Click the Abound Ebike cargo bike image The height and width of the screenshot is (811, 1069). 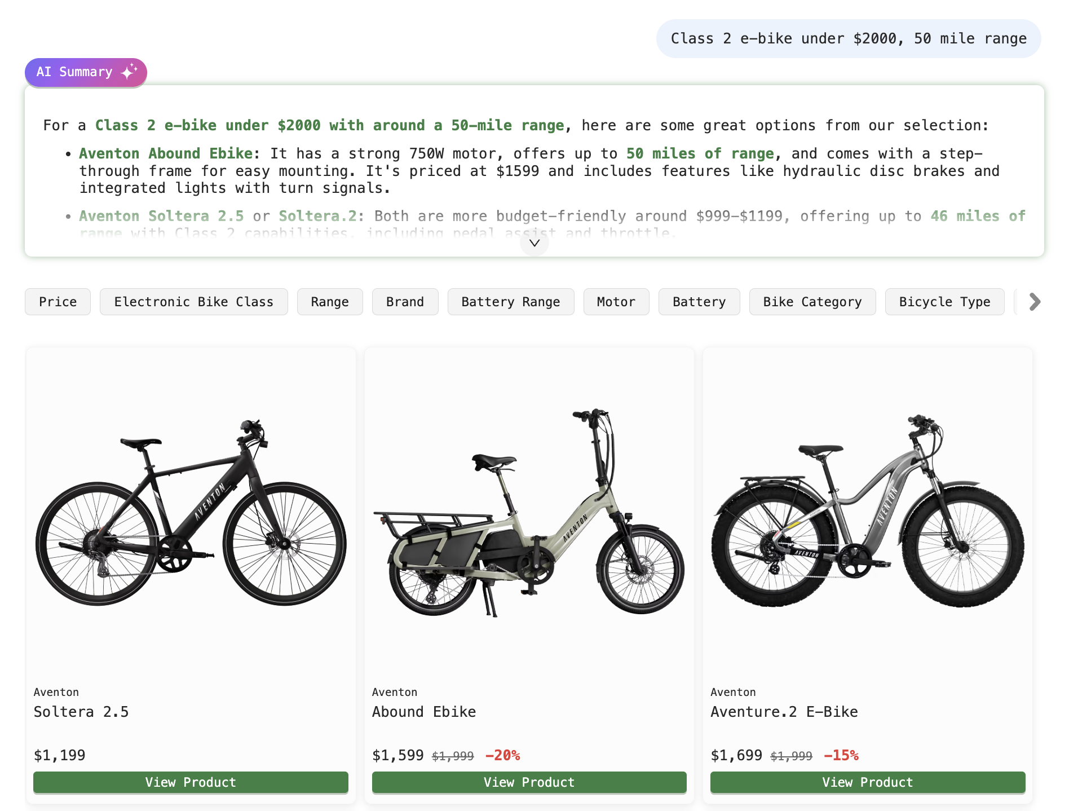(x=529, y=513)
